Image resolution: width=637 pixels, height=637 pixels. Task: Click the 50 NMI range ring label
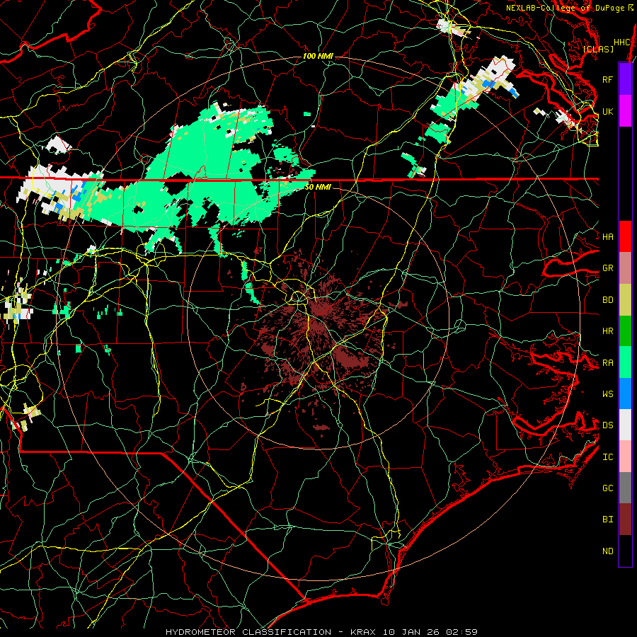tap(318, 187)
